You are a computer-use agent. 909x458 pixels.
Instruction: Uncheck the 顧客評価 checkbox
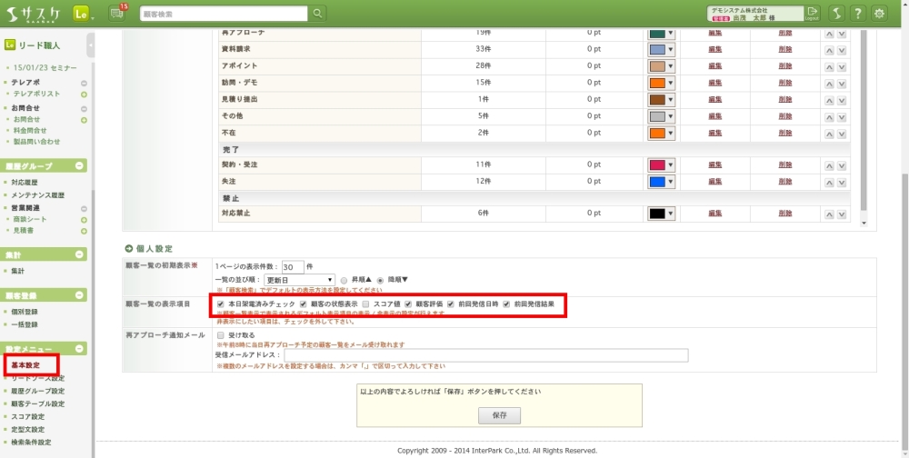(x=409, y=304)
